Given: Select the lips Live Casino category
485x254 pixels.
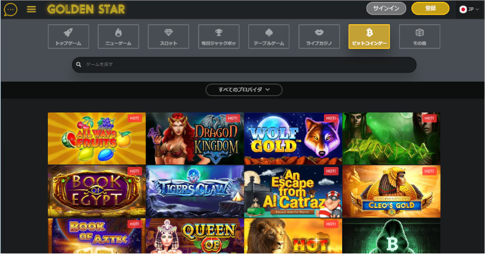Looking at the screenshot, I should click(319, 36).
